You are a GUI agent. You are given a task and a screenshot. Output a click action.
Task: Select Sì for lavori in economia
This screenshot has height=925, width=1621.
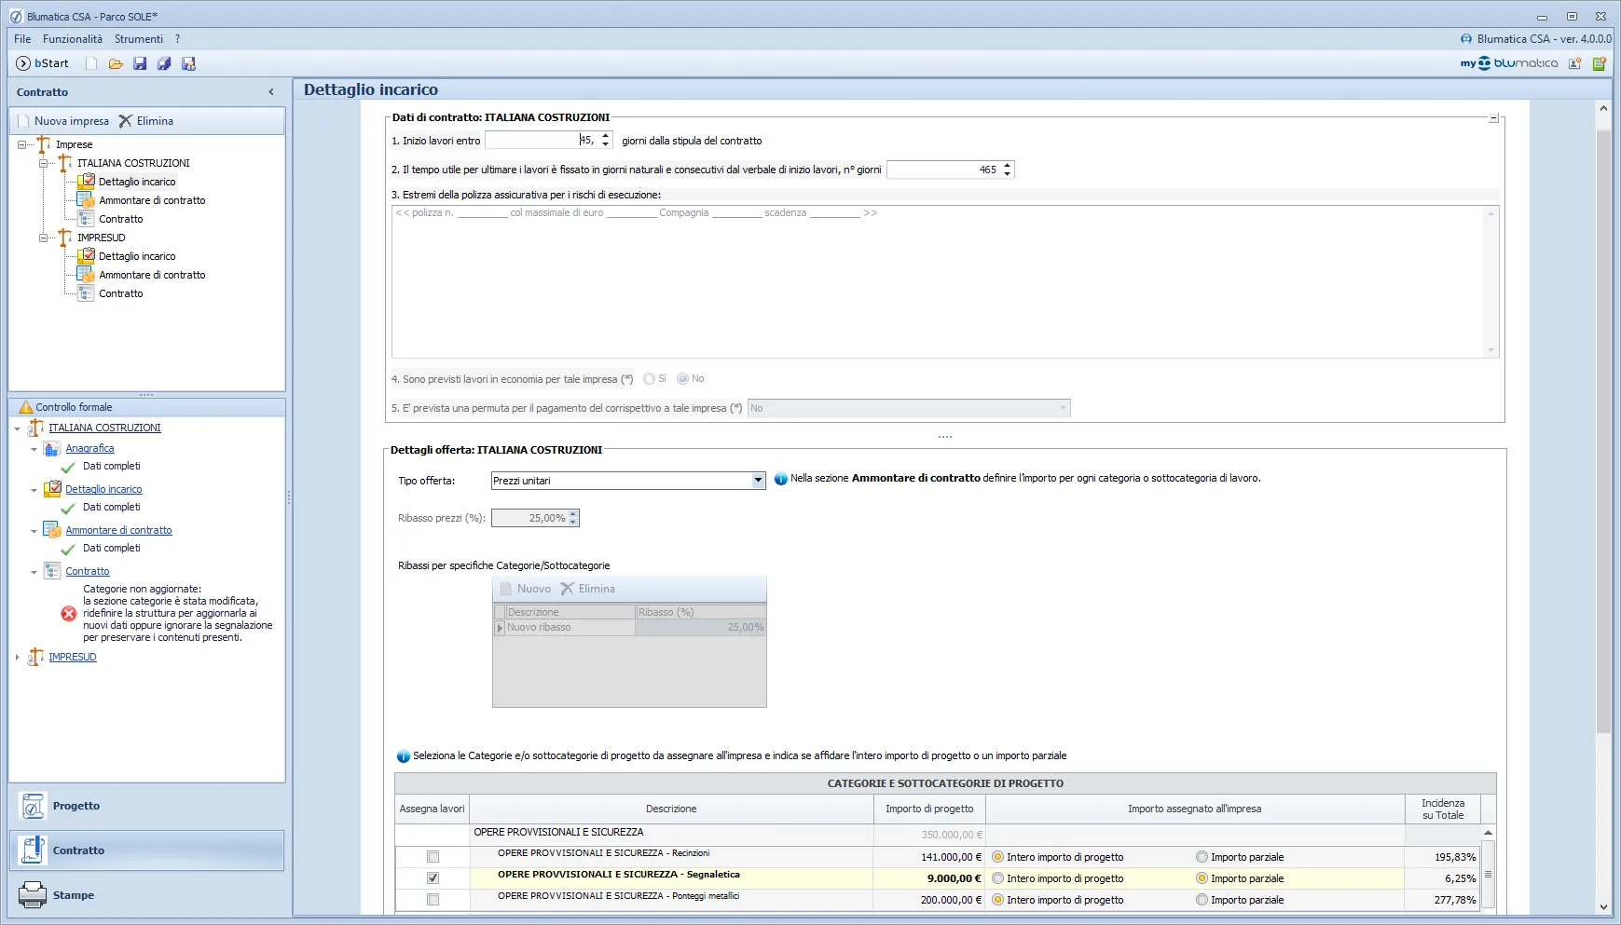[x=649, y=379]
